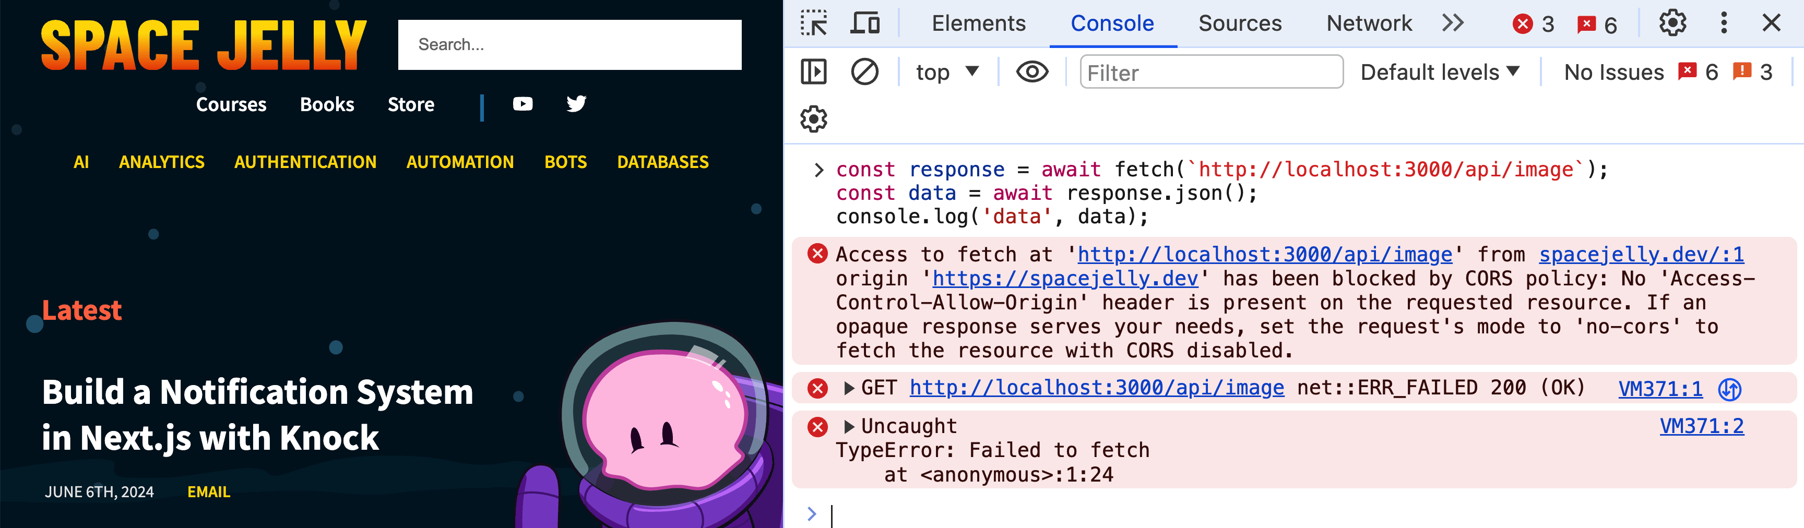The width and height of the screenshot is (1804, 528).
Task: Select the ANALYTICS category
Action: (162, 162)
